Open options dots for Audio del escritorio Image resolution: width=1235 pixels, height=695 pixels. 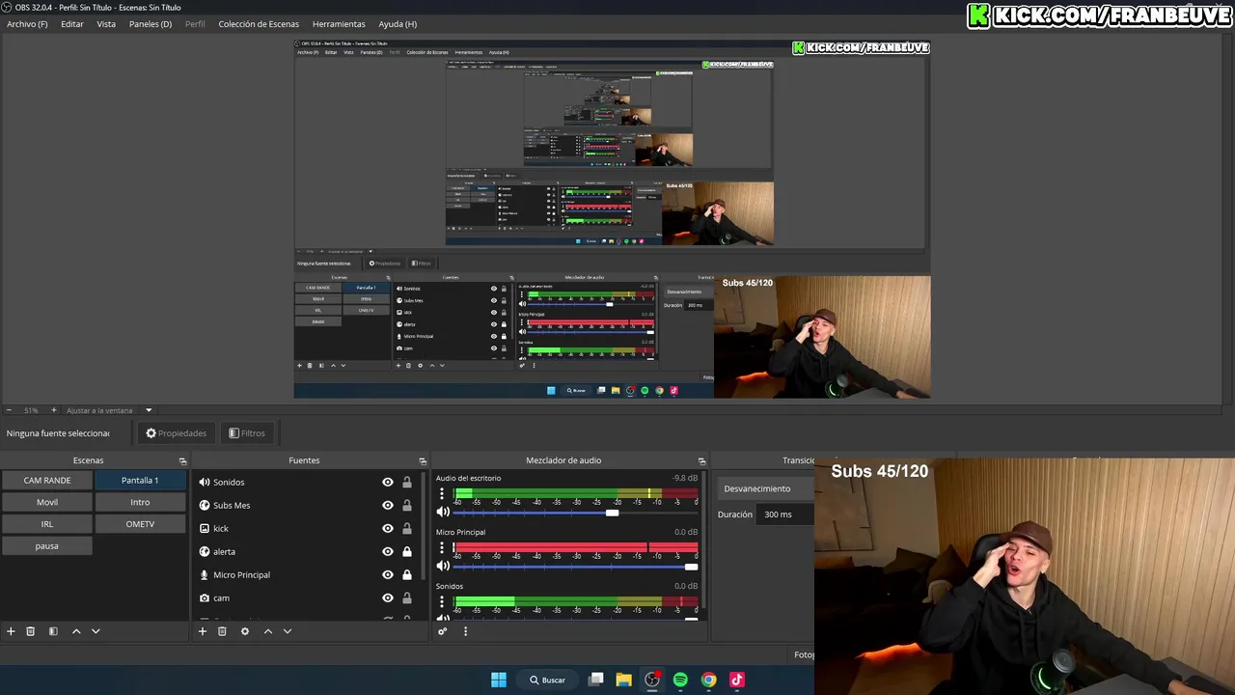[x=443, y=494]
